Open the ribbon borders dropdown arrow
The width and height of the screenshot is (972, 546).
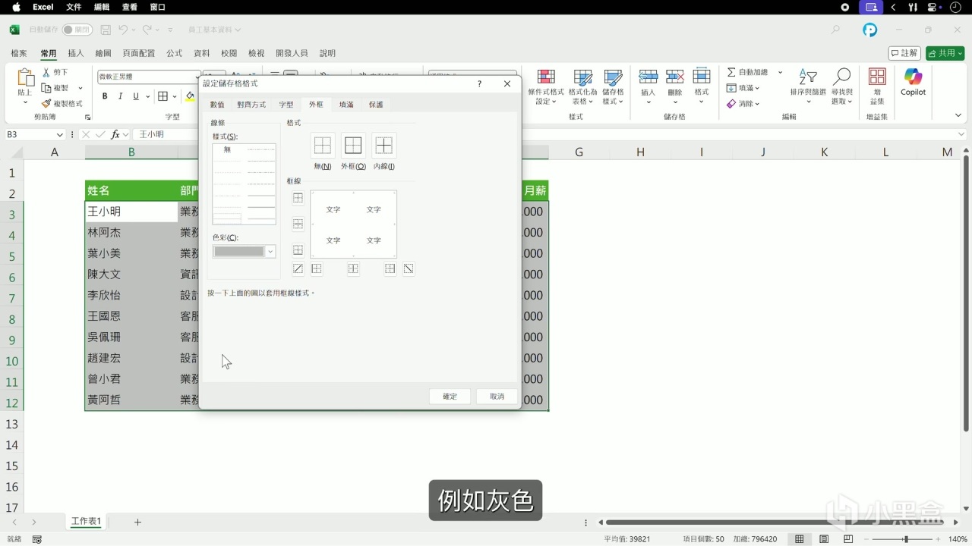(174, 96)
